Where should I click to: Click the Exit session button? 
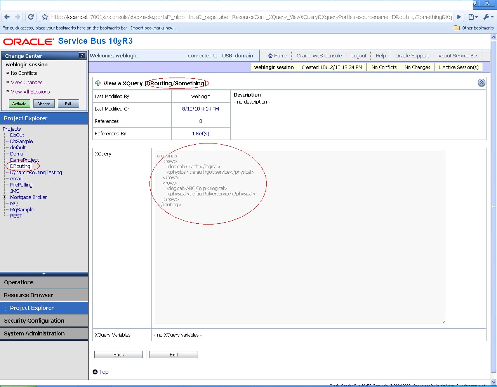pyautogui.click(x=68, y=104)
